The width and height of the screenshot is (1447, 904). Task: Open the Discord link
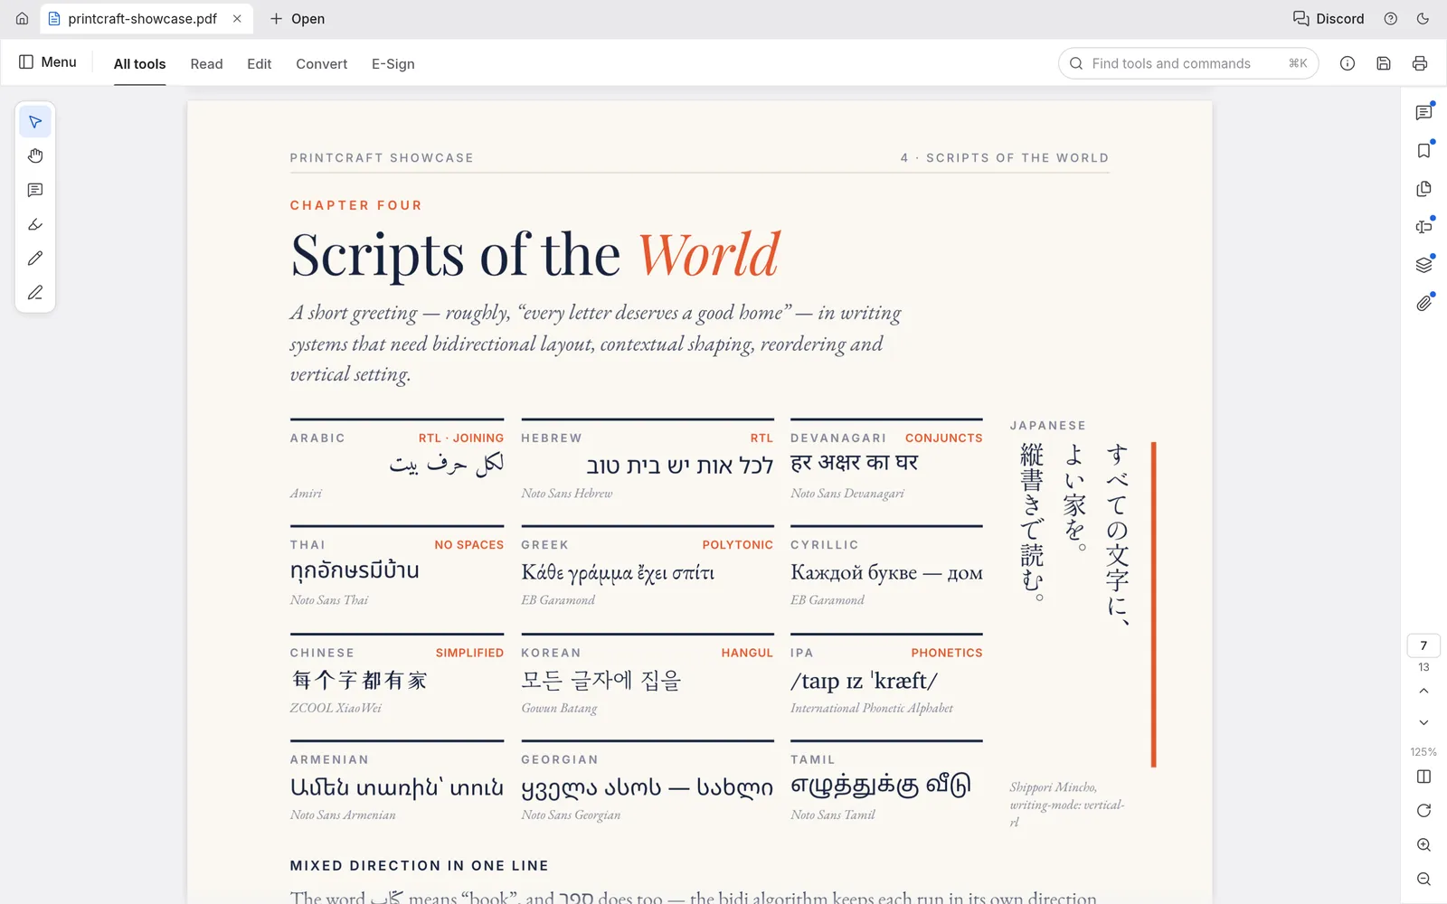(1328, 18)
